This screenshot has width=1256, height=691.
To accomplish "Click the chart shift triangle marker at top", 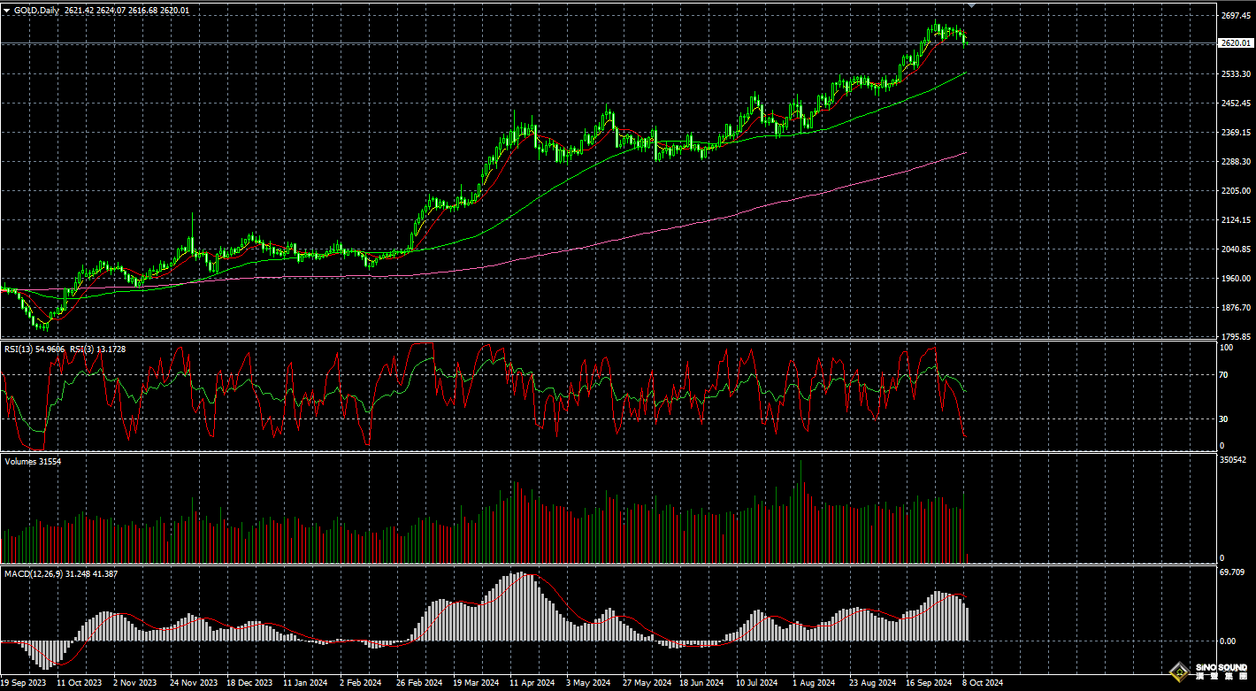I will [x=973, y=6].
